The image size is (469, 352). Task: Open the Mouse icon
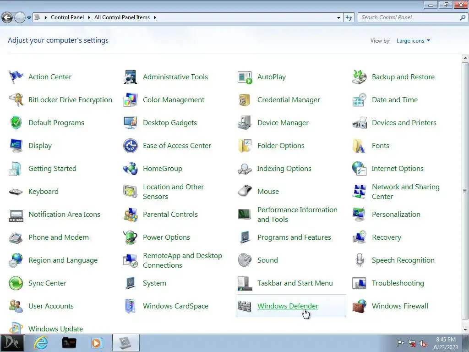tap(245, 192)
